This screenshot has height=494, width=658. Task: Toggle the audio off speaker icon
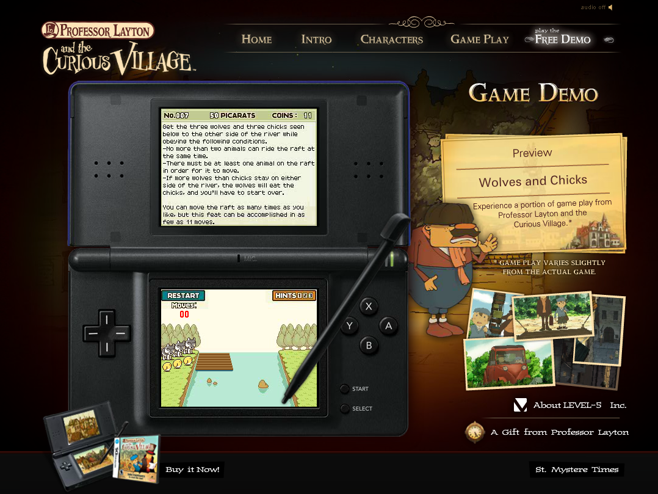tap(610, 7)
